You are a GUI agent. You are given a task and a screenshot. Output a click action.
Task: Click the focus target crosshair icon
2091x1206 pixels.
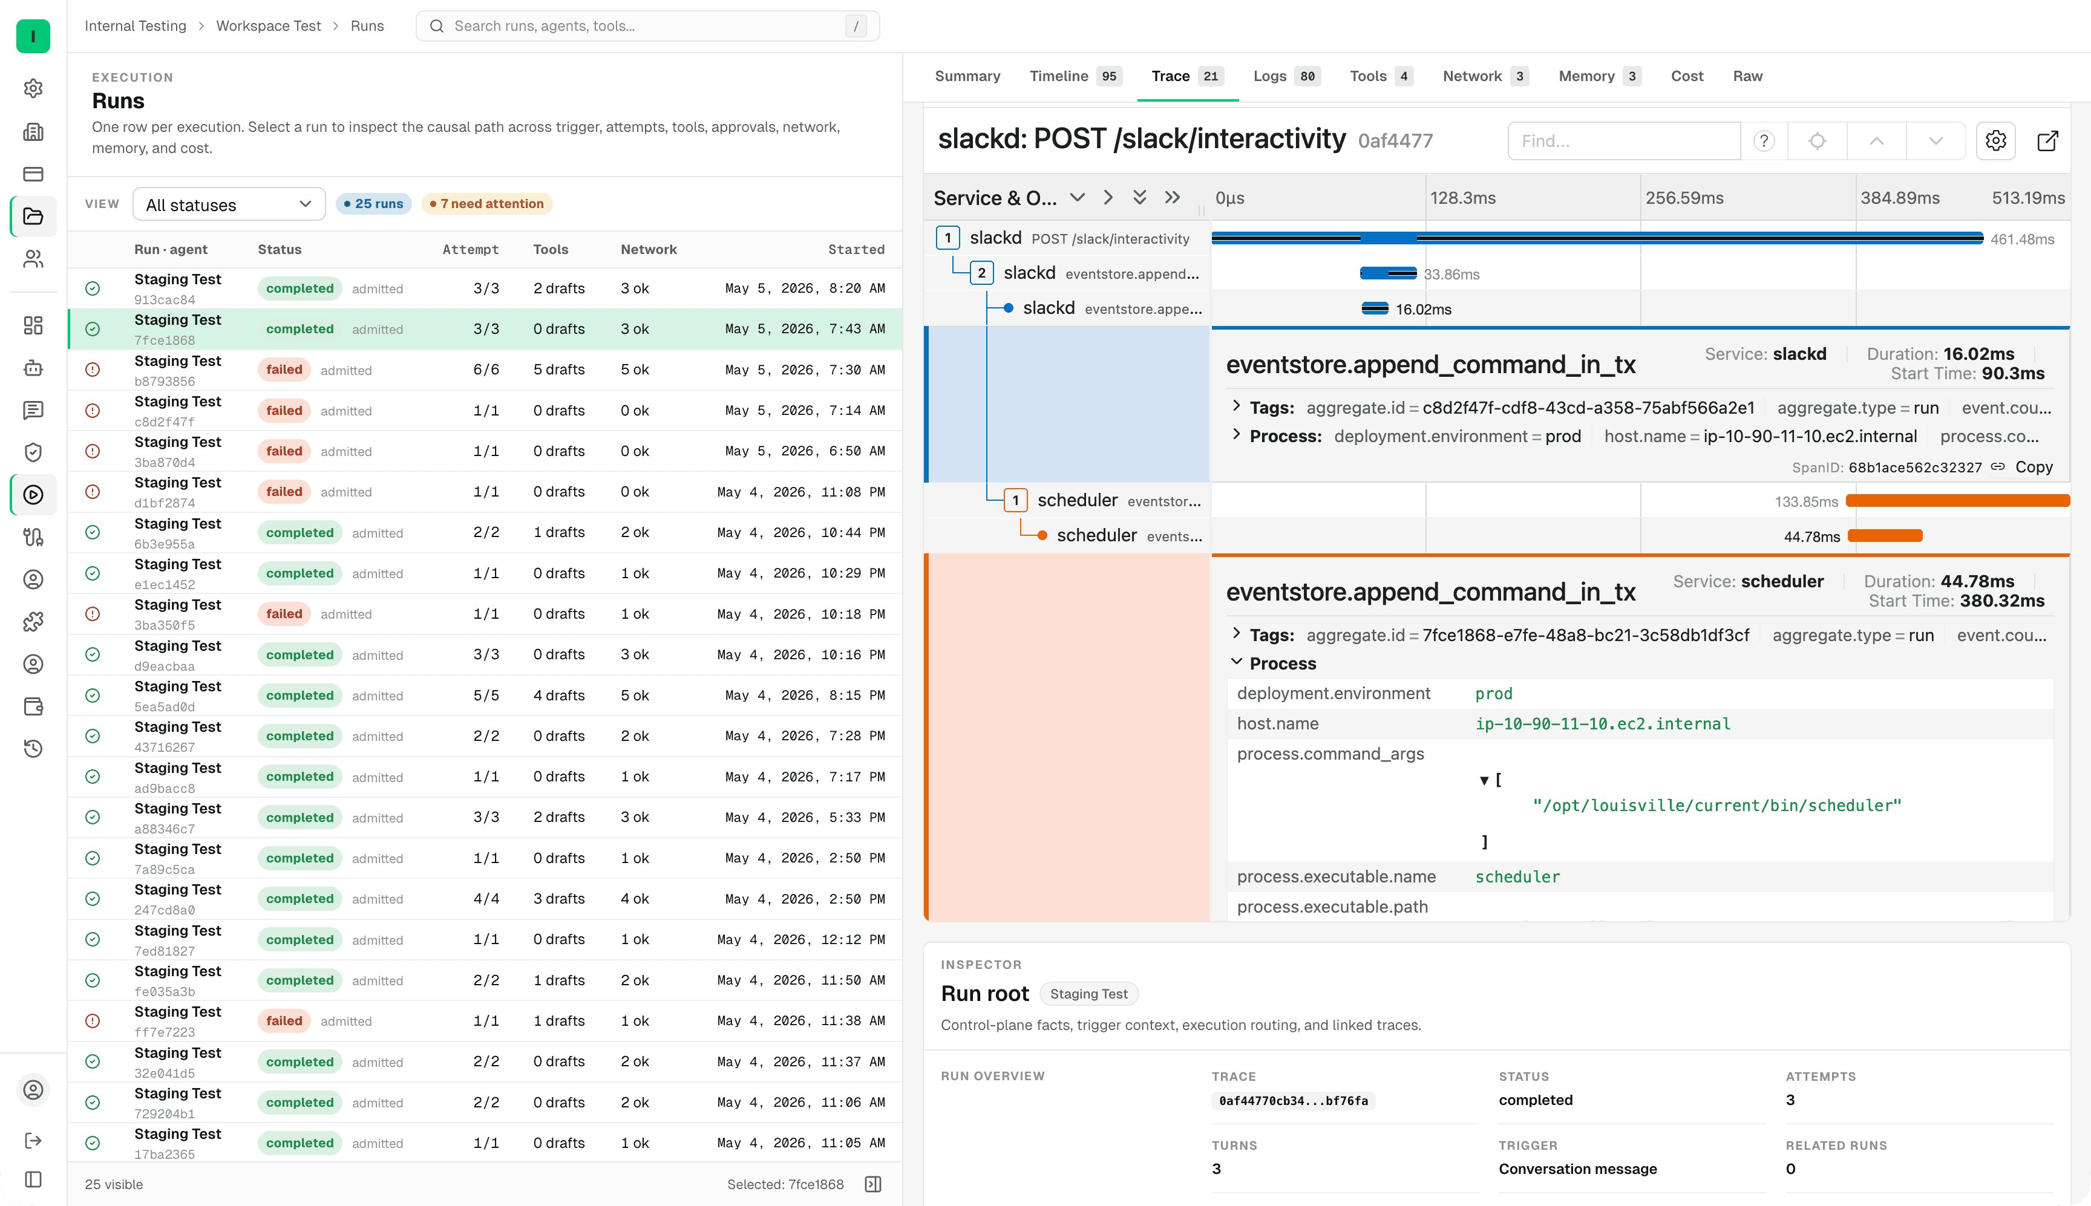[x=1817, y=141]
